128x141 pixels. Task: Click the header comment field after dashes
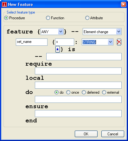(84, 56)
